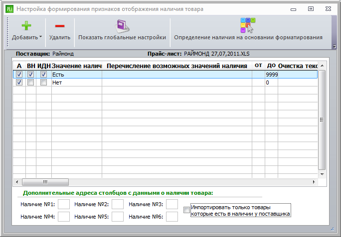Click the Очистка текс column header
Screen dimensions: 341x237
(x=298, y=66)
